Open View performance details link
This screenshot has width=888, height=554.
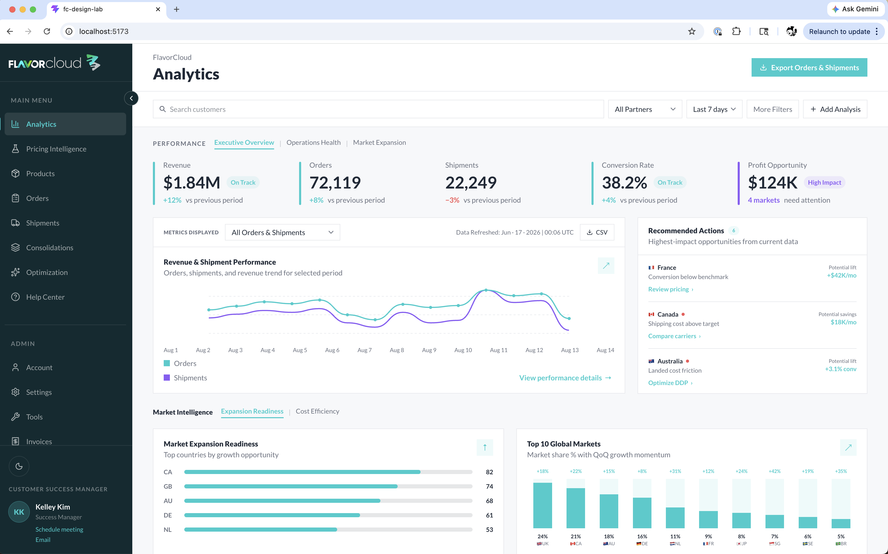pos(565,378)
